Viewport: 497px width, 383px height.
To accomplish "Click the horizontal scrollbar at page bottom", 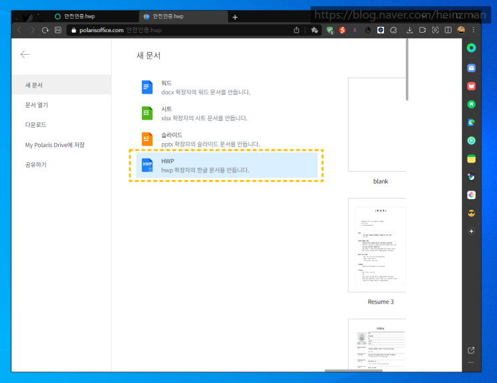I will pos(353,370).
